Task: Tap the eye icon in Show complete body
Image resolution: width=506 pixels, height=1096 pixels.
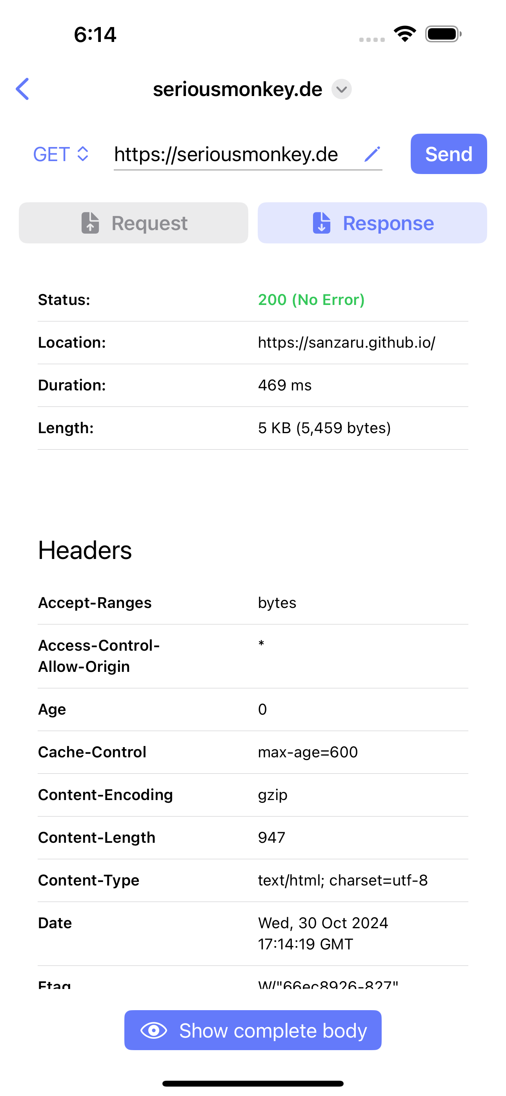Action: [154, 1030]
